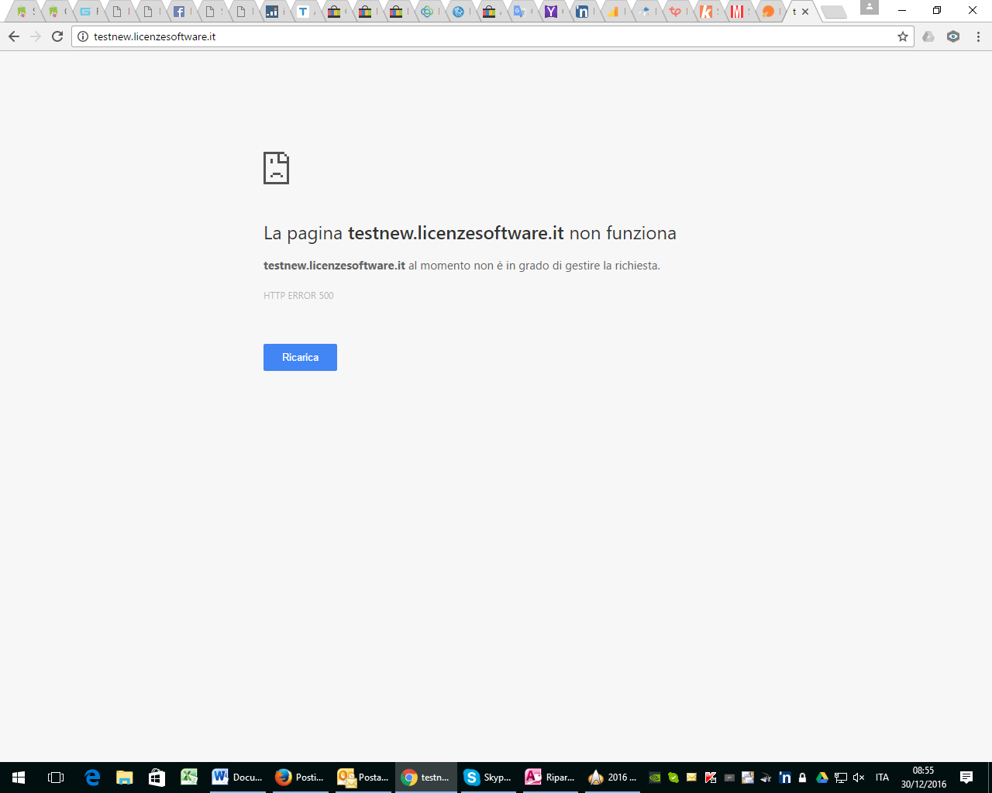Close the active testnew tab

[x=805, y=12]
